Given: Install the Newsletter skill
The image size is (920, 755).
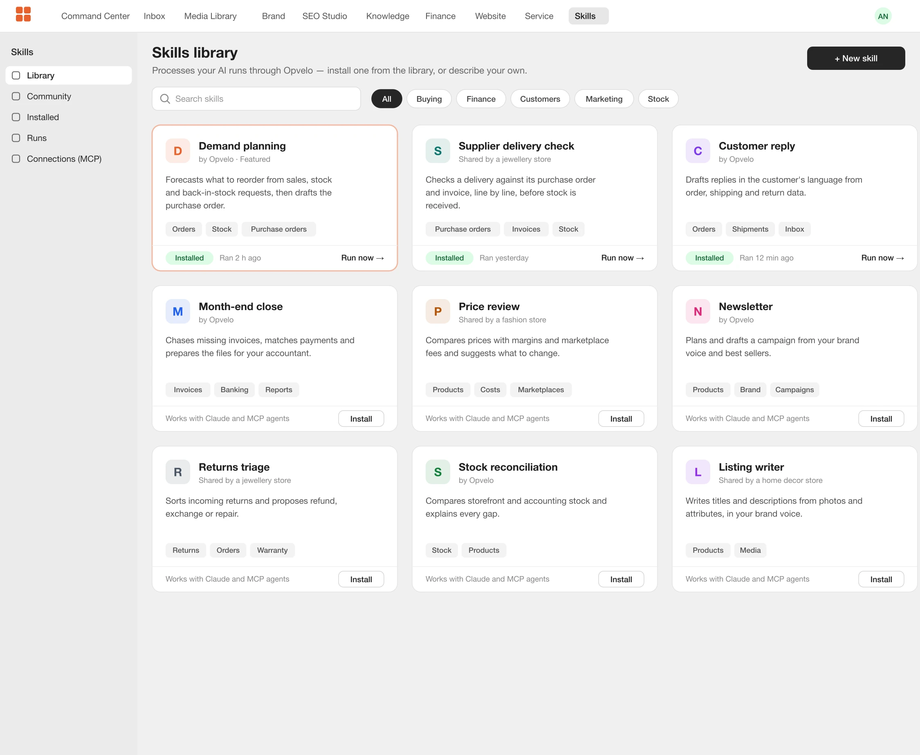Looking at the screenshot, I should [881, 419].
